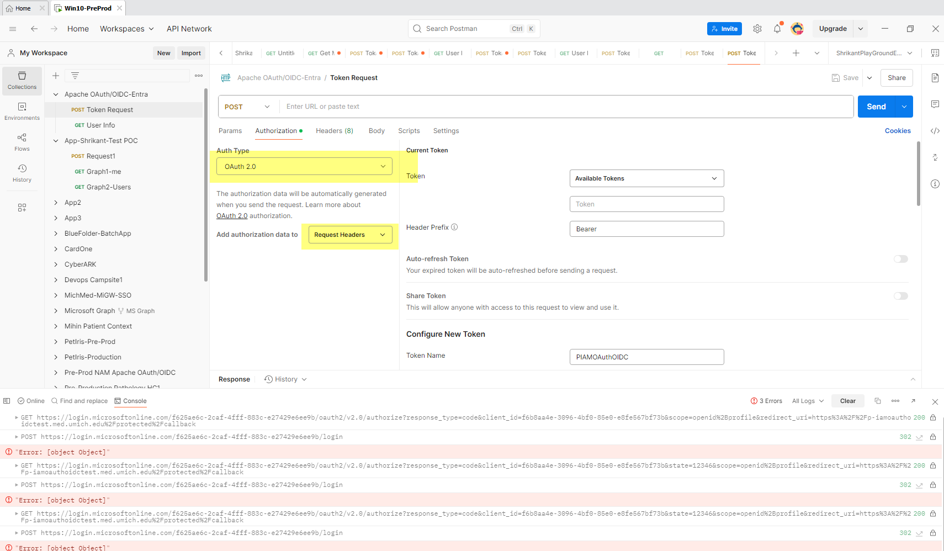Switch to the Scripts tab

tap(409, 131)
